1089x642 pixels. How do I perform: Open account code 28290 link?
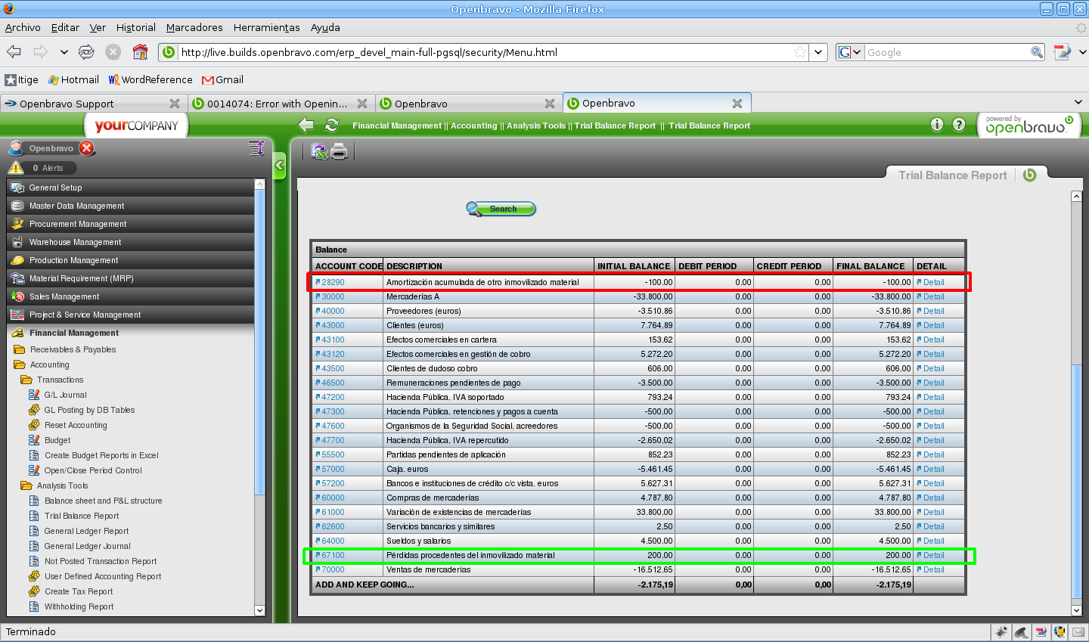click(333, 282)
